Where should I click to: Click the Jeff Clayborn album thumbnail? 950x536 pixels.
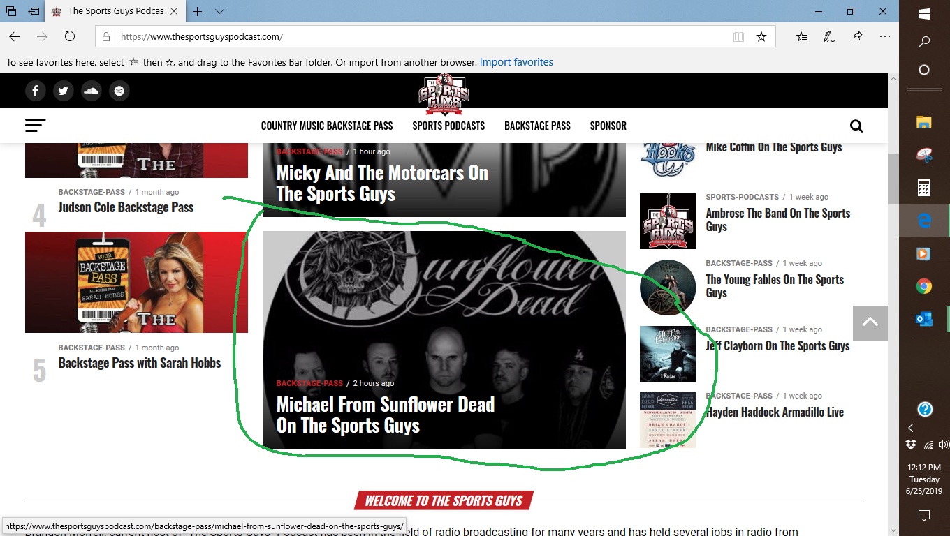click(668, 354)
